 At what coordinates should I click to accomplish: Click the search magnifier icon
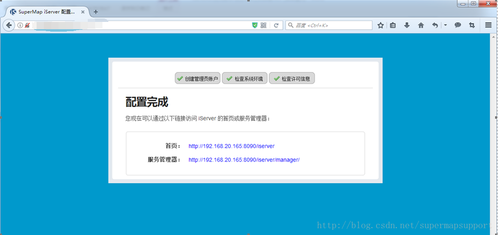pyautogui.click(x=291, y=25)
